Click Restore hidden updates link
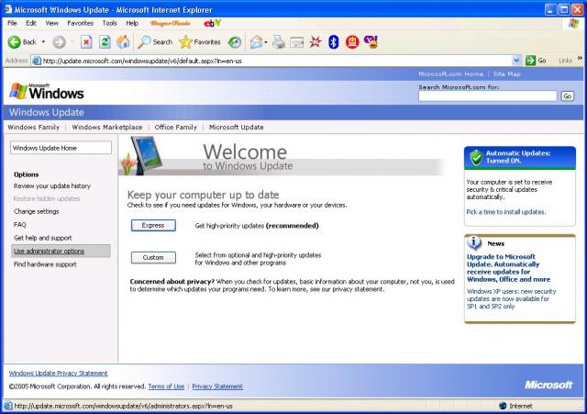The width and height of the screenshot is (587, 414). (x=47, y=198)
